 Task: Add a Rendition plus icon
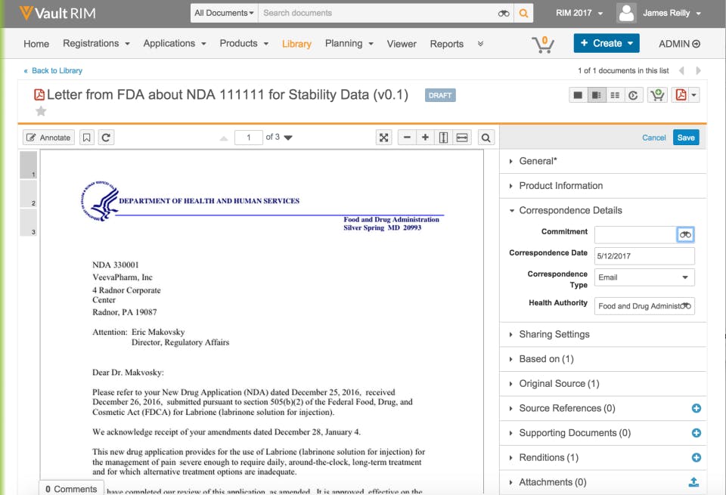click(x=696, y=457)
